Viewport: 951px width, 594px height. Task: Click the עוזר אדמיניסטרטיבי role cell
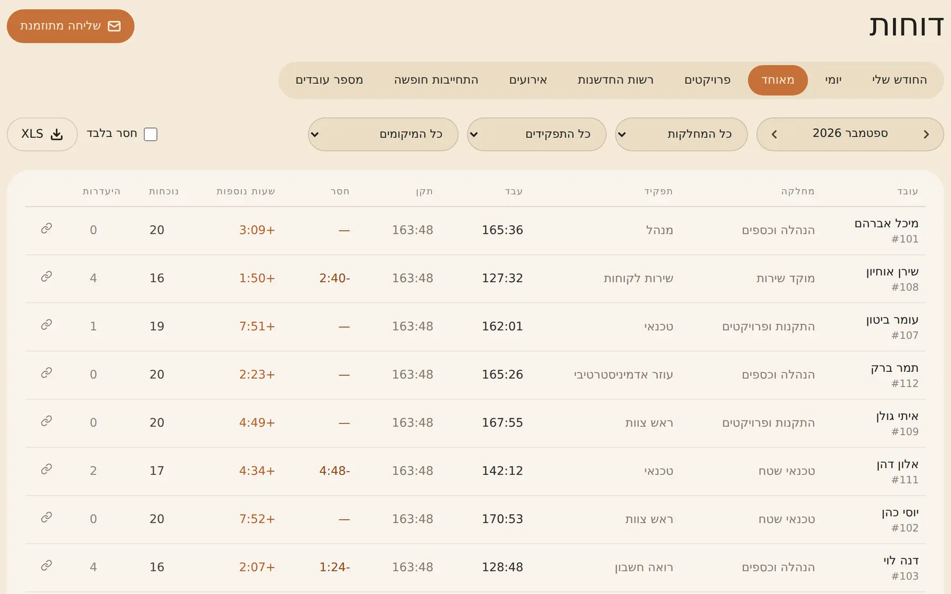(x=623, y=375)
